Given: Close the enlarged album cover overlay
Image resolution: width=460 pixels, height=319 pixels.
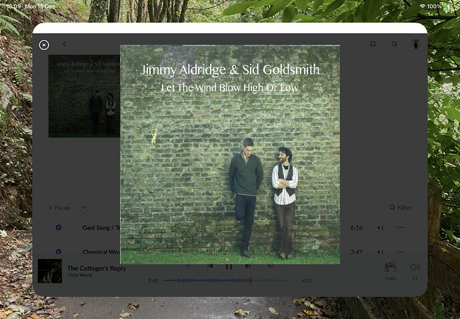Looking at the screenshot, I should [x=44, y=45].
